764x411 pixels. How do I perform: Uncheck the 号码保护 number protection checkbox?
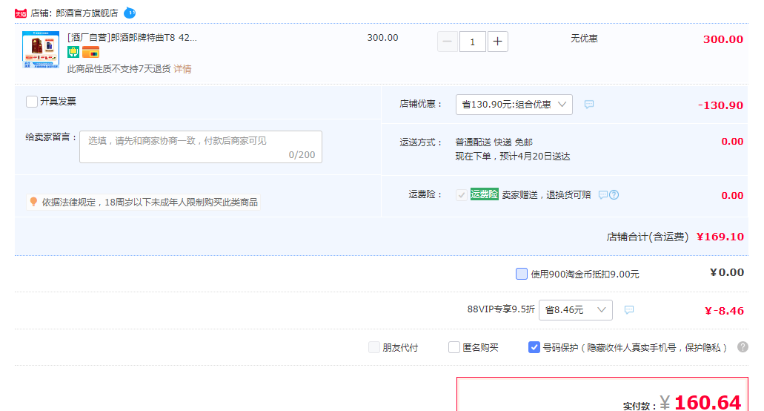[534, 347]
